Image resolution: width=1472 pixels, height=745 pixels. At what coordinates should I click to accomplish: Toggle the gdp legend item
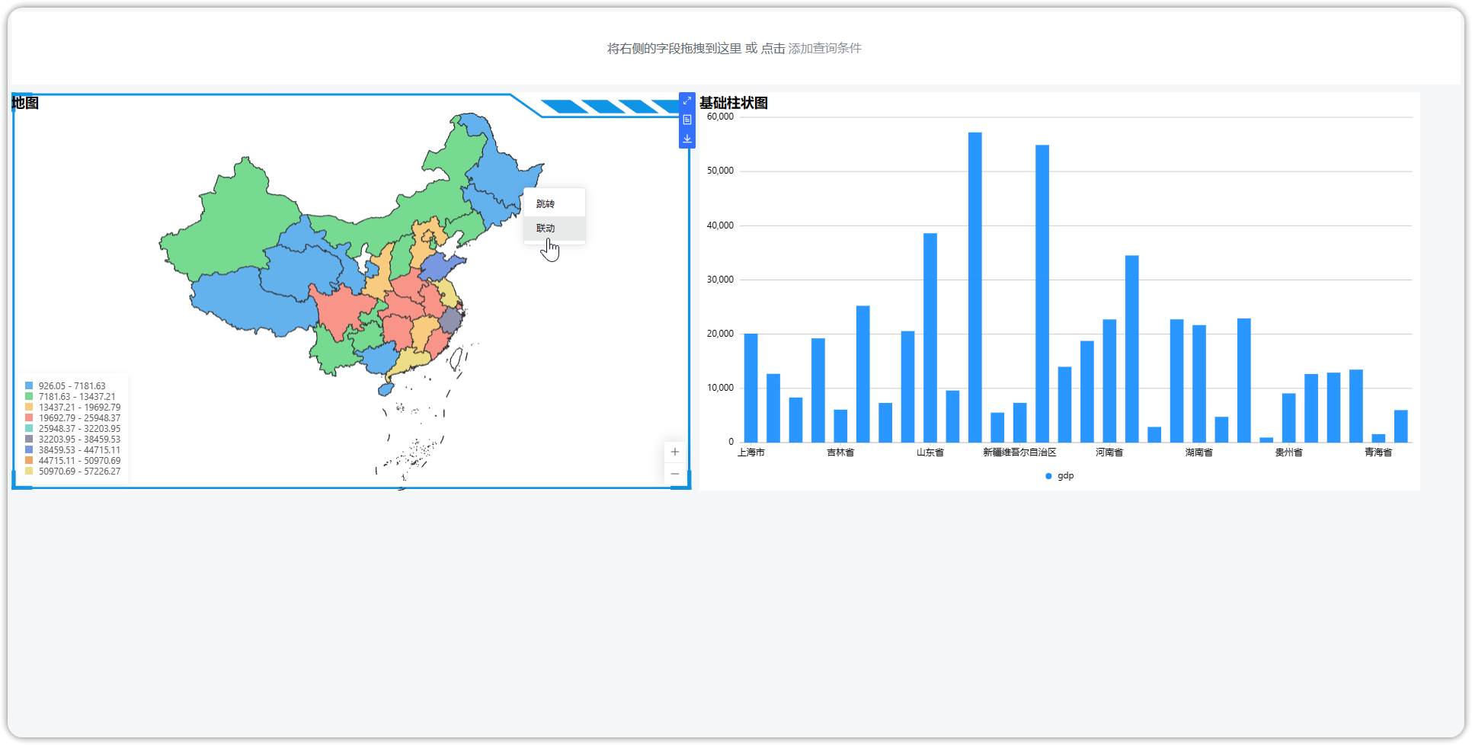1060,476
